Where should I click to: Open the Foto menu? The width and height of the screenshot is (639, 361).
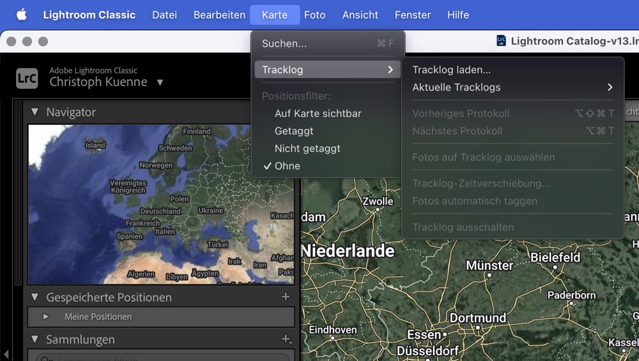(314, 15)
